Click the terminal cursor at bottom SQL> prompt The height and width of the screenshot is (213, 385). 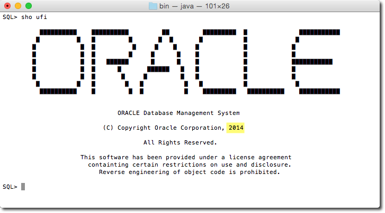tap(23, 187)
